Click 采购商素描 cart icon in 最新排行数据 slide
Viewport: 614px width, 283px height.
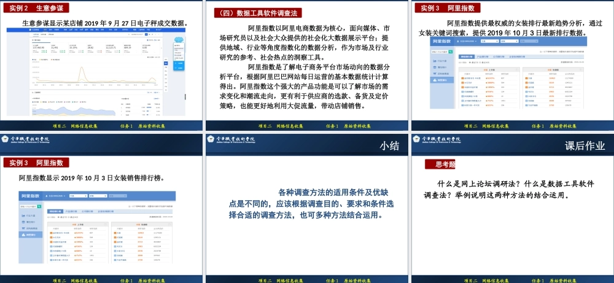[435, 74]
